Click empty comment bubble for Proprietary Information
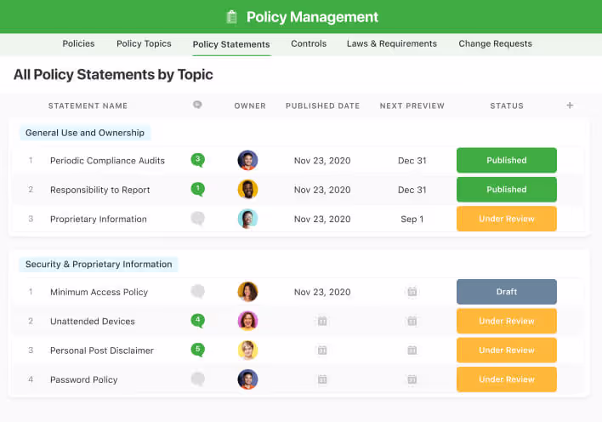Screen dimensions: 602x422 coord(197,219)
